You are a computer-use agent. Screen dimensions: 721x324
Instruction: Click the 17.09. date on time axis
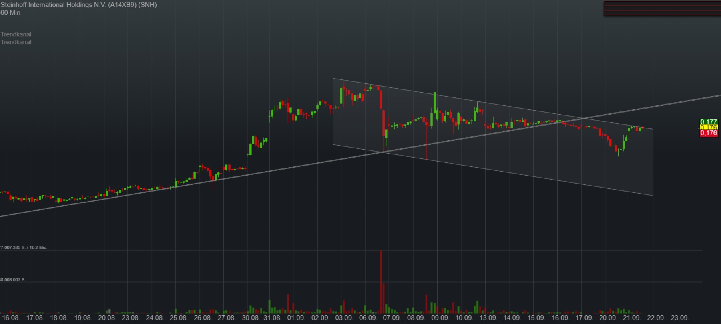pos(584,318)
